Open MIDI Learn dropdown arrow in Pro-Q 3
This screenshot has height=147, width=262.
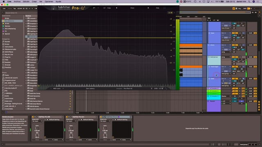63,89
